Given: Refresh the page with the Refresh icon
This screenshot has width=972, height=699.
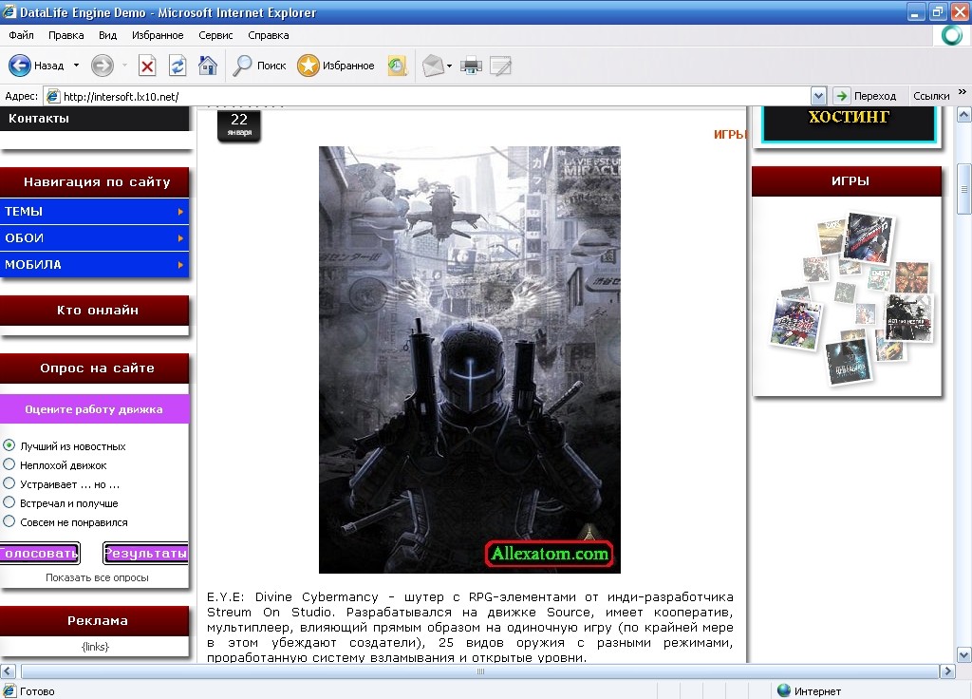Looking at the screenshot, I should [178, 66].
